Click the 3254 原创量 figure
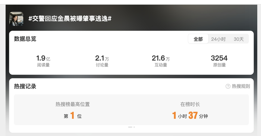Image resolution: width=261 pixels, height=136 pixels. [219, 58]
